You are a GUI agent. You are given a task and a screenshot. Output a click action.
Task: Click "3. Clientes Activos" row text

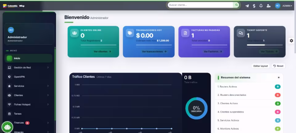228,103
